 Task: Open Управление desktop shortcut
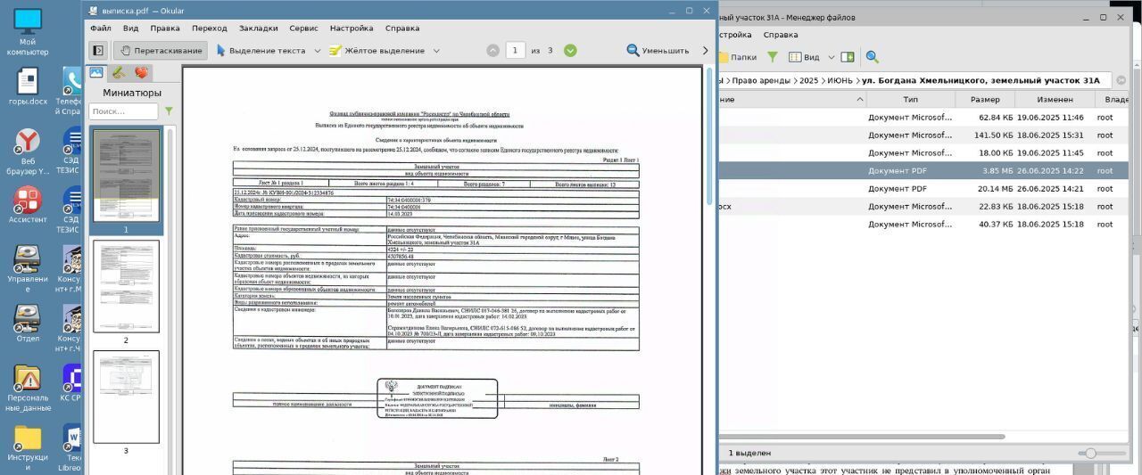[x=28, y=267]
